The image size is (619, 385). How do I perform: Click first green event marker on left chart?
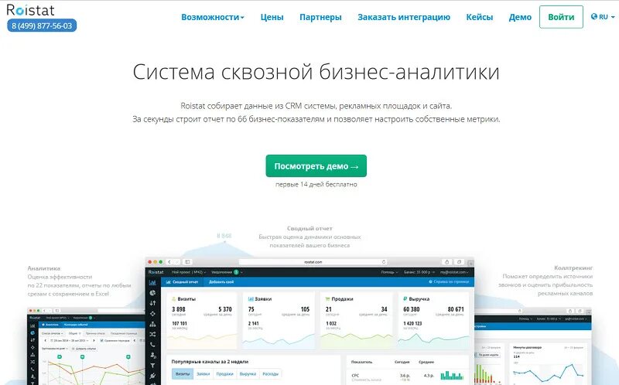tap(60, 356)
